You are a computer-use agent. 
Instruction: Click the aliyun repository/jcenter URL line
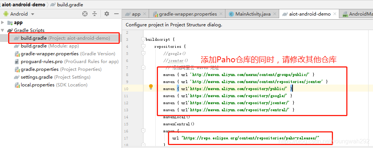pos(229,103)
